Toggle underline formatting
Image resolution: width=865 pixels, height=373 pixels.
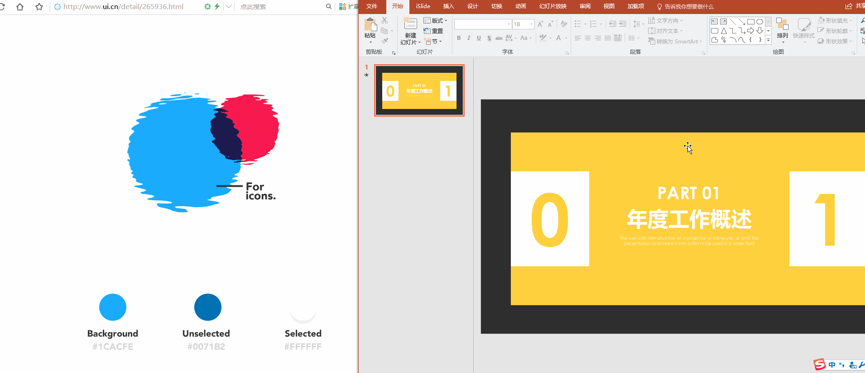click(x=479, y=38)
